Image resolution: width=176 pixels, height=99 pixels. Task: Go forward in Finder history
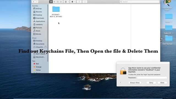point(37,2)
